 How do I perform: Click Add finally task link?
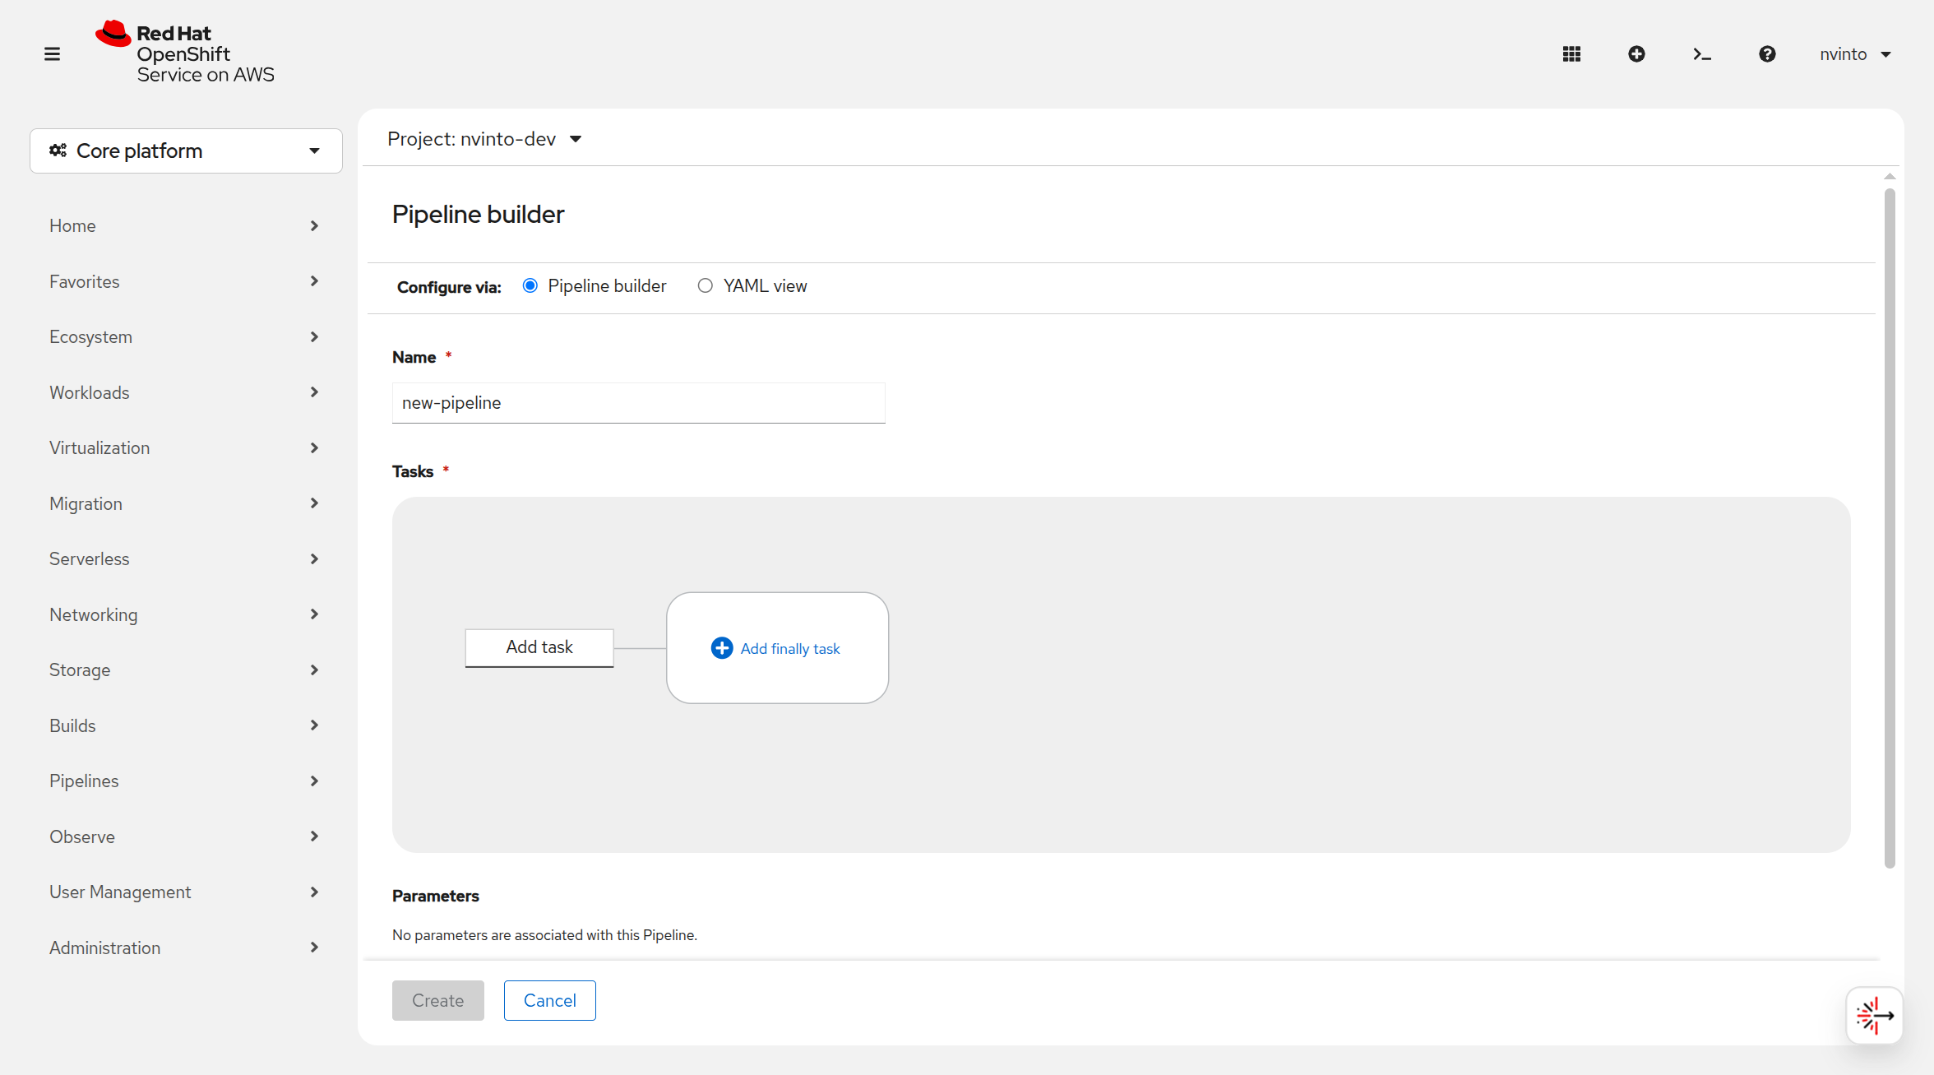click(790, 649)
